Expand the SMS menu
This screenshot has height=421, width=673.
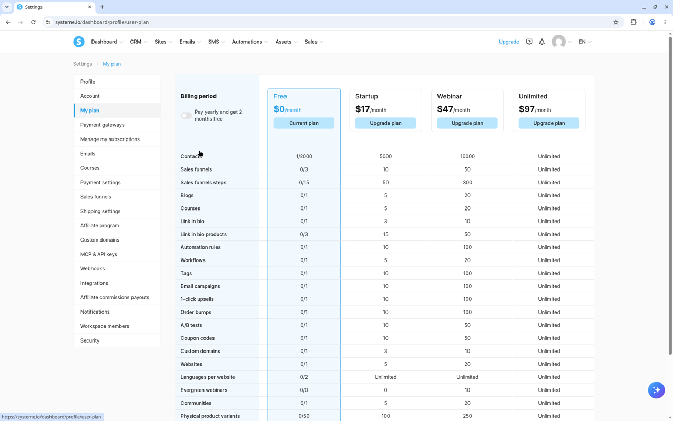click(x=217, y=42)
